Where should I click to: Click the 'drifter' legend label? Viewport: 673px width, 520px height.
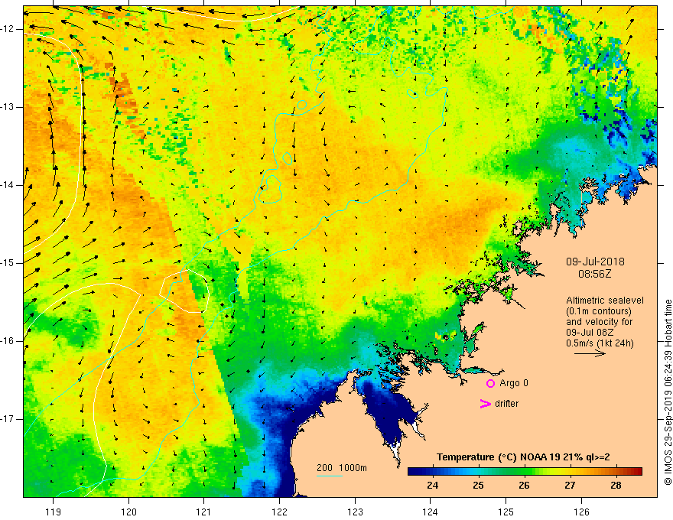[506, 404]
